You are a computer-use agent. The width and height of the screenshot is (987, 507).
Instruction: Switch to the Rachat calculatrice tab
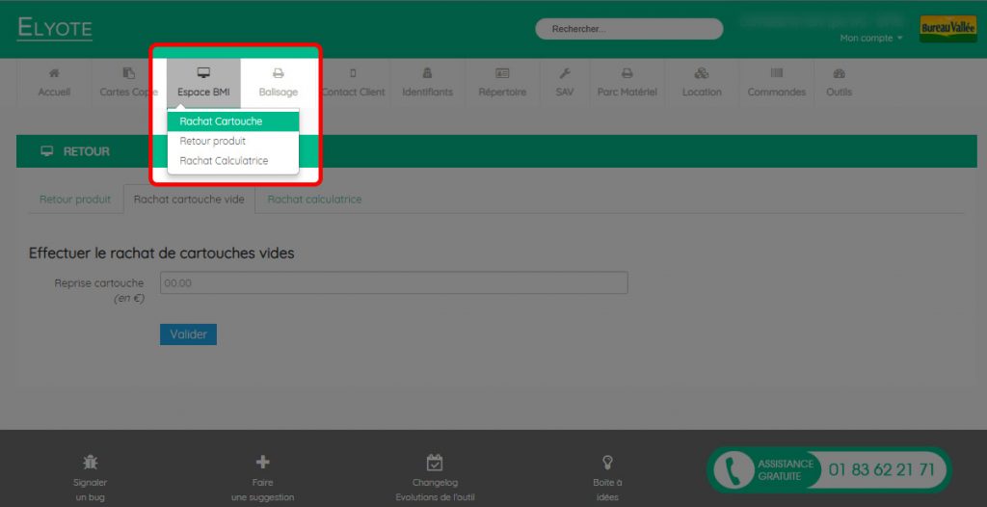pos(315,199)
